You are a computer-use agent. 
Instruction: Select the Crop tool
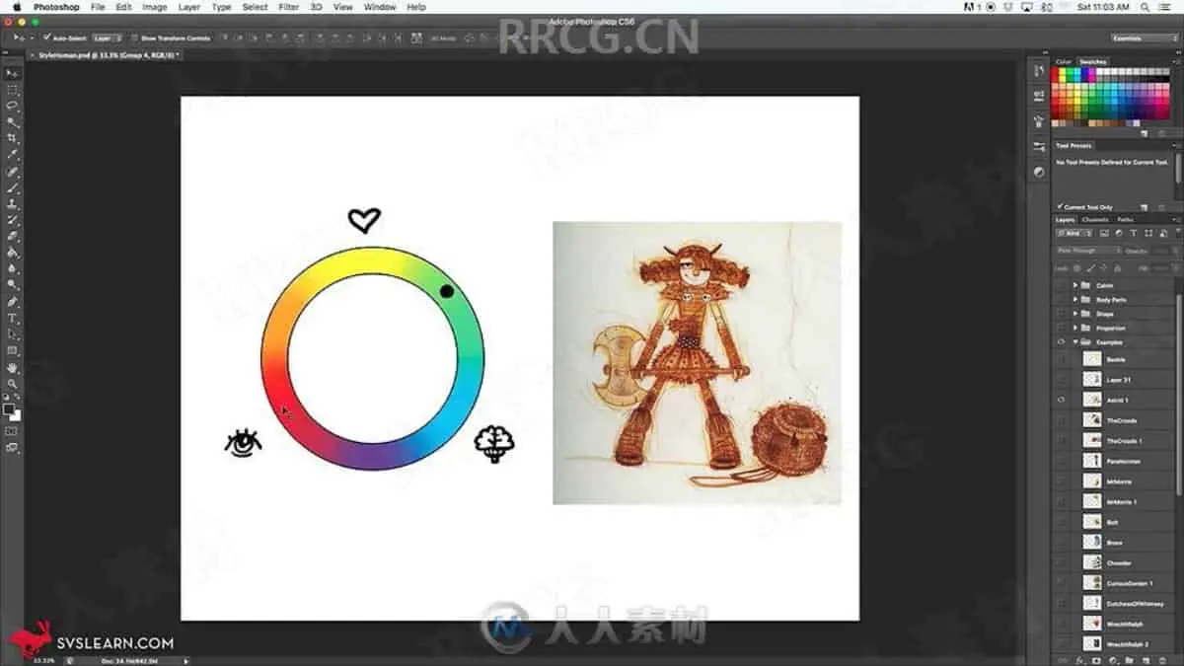point(13,138)
